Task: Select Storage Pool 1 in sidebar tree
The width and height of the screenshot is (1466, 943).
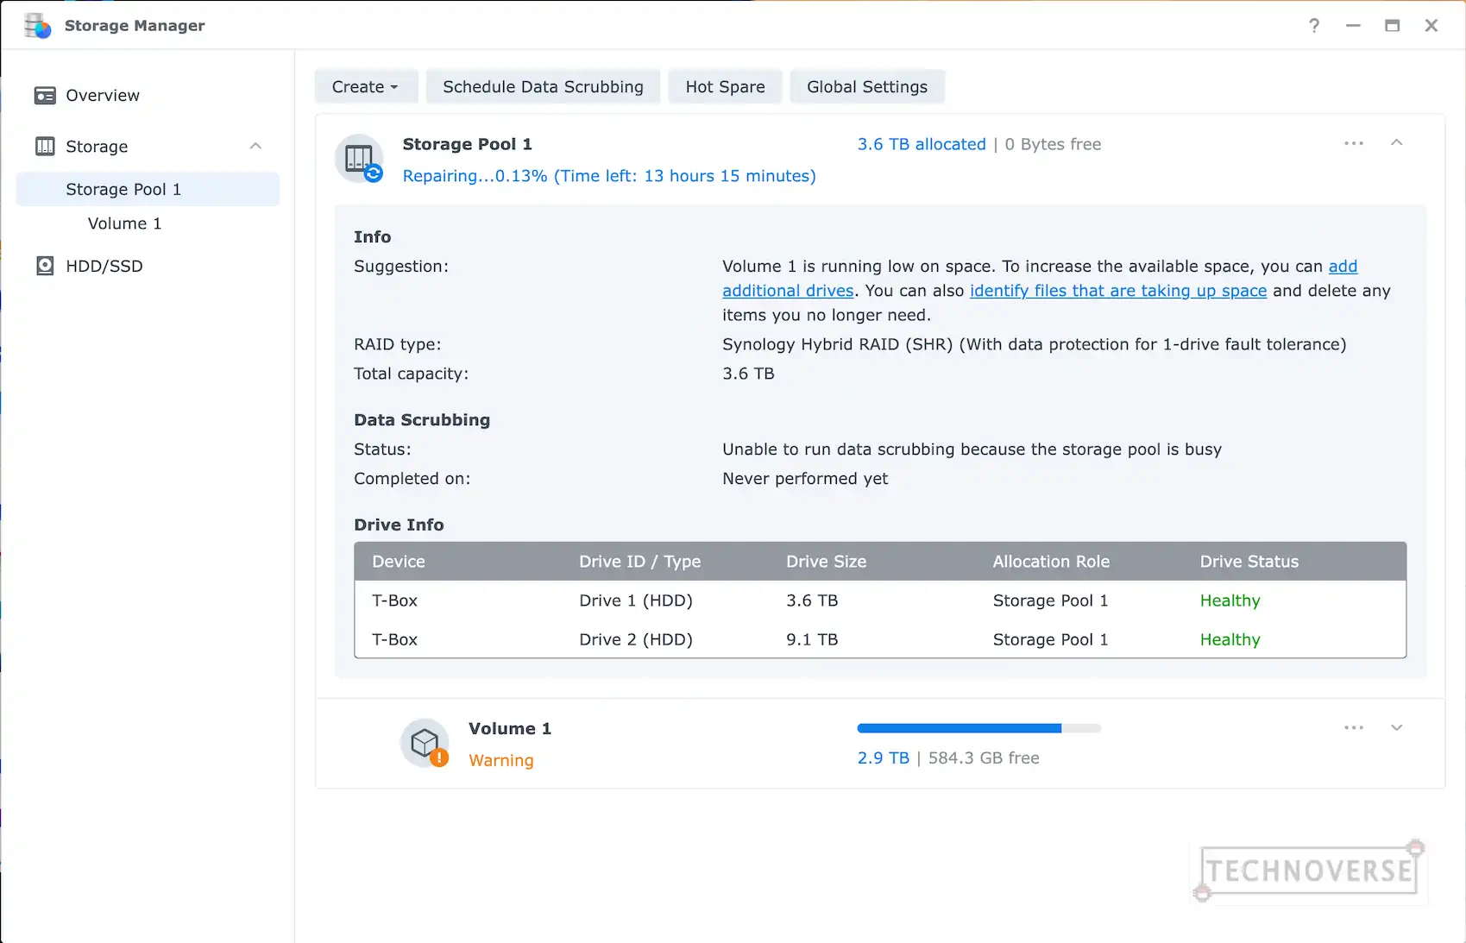Action: (148, 189)
